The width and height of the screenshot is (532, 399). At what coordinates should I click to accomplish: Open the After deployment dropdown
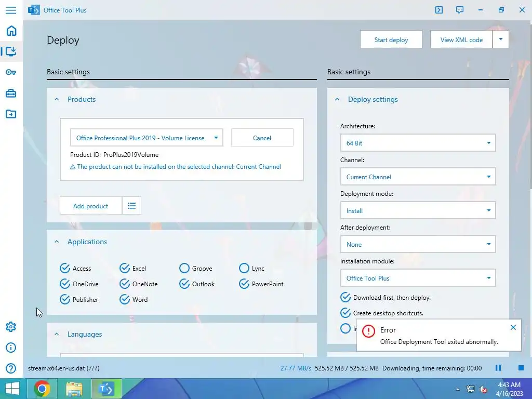[x=418, y=244]
